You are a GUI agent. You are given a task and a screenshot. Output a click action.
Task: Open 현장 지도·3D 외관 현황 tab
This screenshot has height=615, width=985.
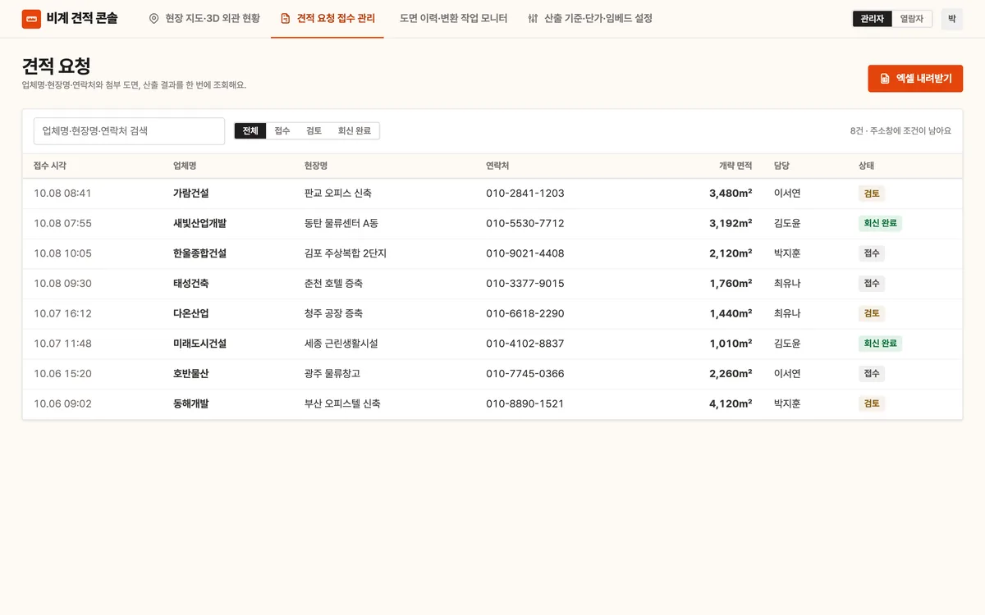pyautogui.click(x=204, y=18)
